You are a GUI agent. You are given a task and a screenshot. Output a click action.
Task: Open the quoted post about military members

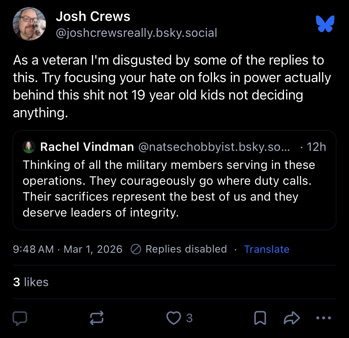pos(169,188)
